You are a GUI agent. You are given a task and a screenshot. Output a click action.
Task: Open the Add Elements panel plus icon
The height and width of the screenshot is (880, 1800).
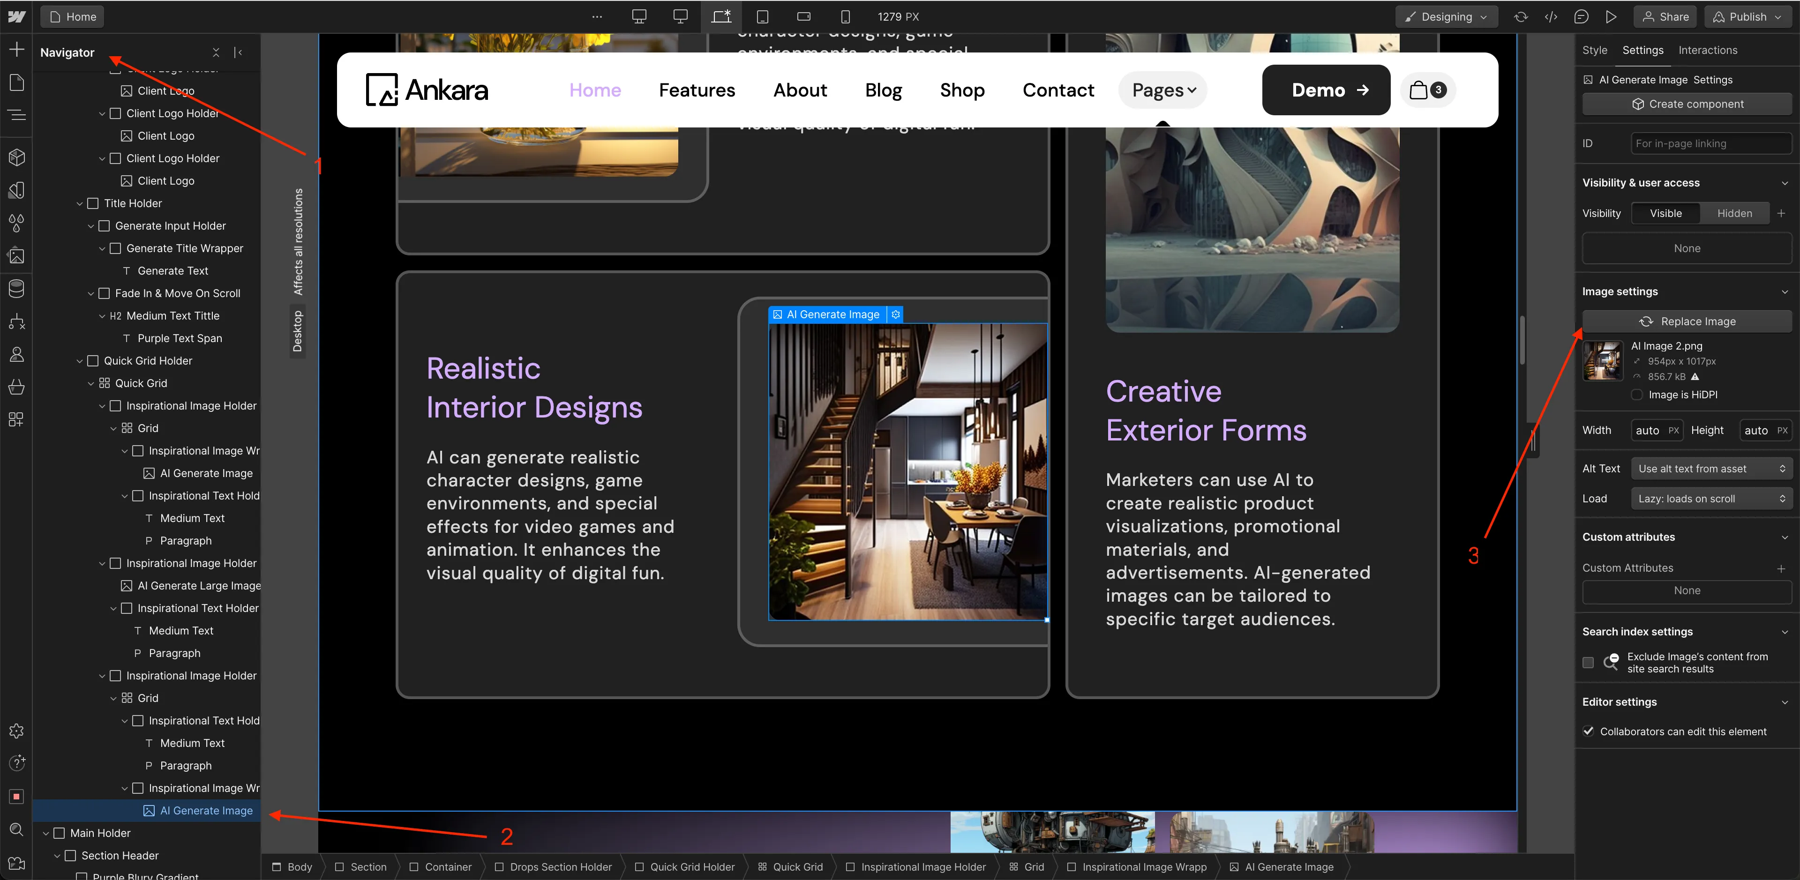click(17, 50)
